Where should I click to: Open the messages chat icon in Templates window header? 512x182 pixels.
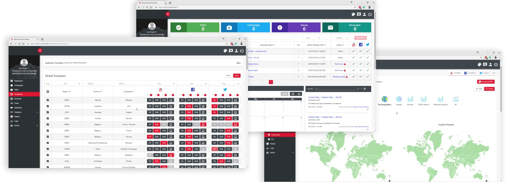click(231, 51)
